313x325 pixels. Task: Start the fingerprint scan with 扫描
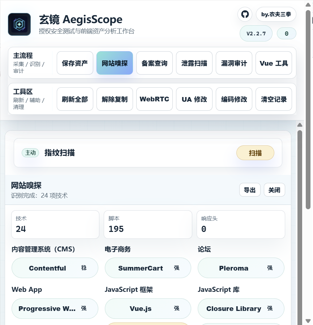(x=255, y=153)
